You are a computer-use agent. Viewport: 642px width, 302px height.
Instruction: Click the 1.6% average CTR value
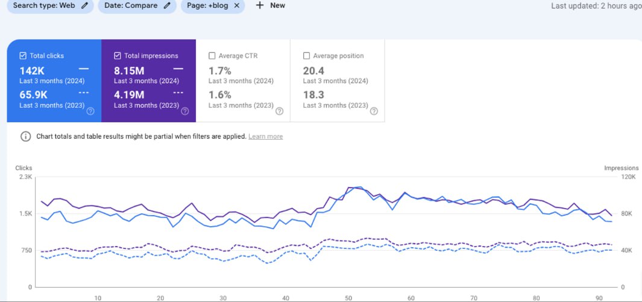pyautogui.click(x=220, y=95)
